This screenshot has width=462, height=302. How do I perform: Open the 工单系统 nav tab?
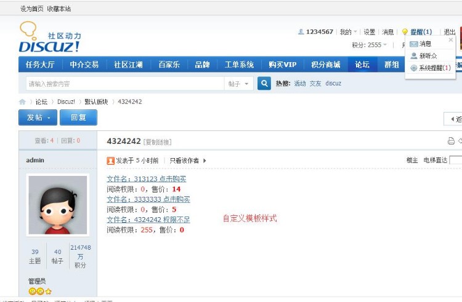[x=239, y=65]
